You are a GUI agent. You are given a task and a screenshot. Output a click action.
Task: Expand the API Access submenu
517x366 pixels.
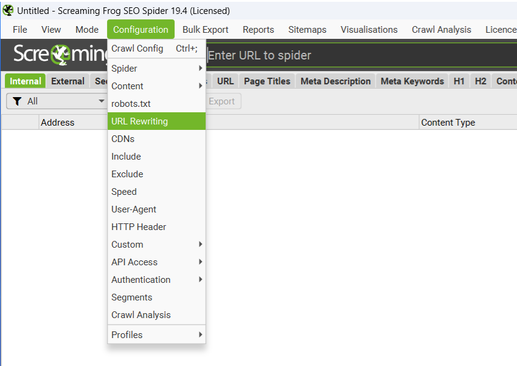point(156,262)
